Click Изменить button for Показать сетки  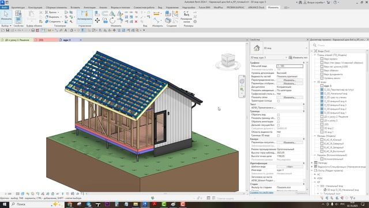289,97
